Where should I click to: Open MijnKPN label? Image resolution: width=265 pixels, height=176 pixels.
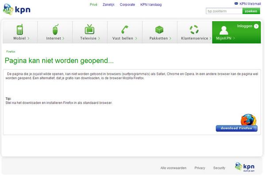click(x=223, y=38)
